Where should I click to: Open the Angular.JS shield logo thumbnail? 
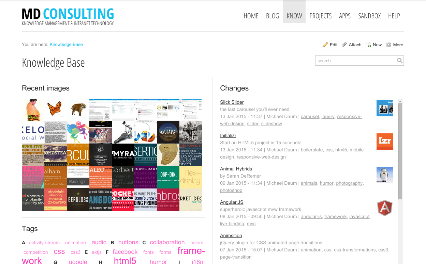click(384, 208)
